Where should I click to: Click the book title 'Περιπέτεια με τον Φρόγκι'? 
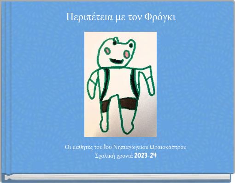(x=121, y=17)
